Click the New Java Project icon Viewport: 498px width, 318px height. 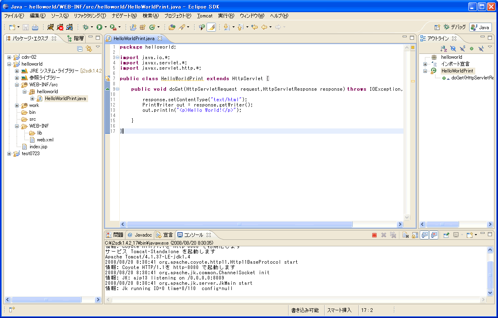tap(133, 27)
